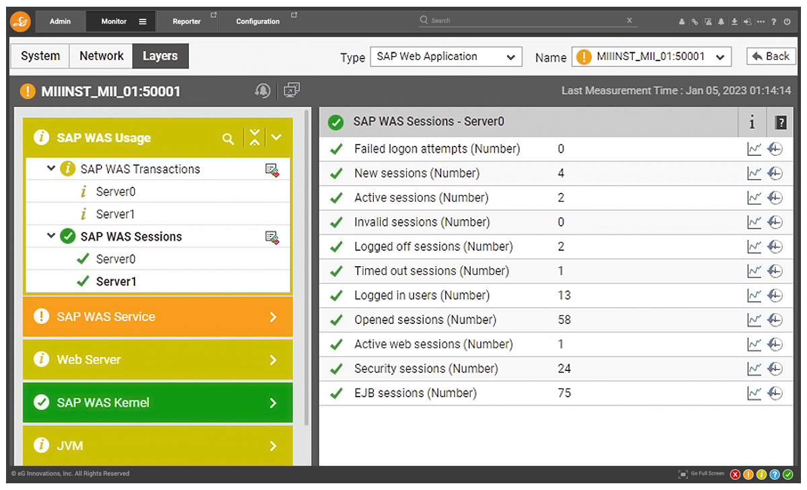Click the alarm bell icon beside MIIINST_MII_01:50001

coord(262,90)
